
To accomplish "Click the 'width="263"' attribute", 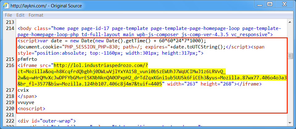I will [x=183, y=84].
